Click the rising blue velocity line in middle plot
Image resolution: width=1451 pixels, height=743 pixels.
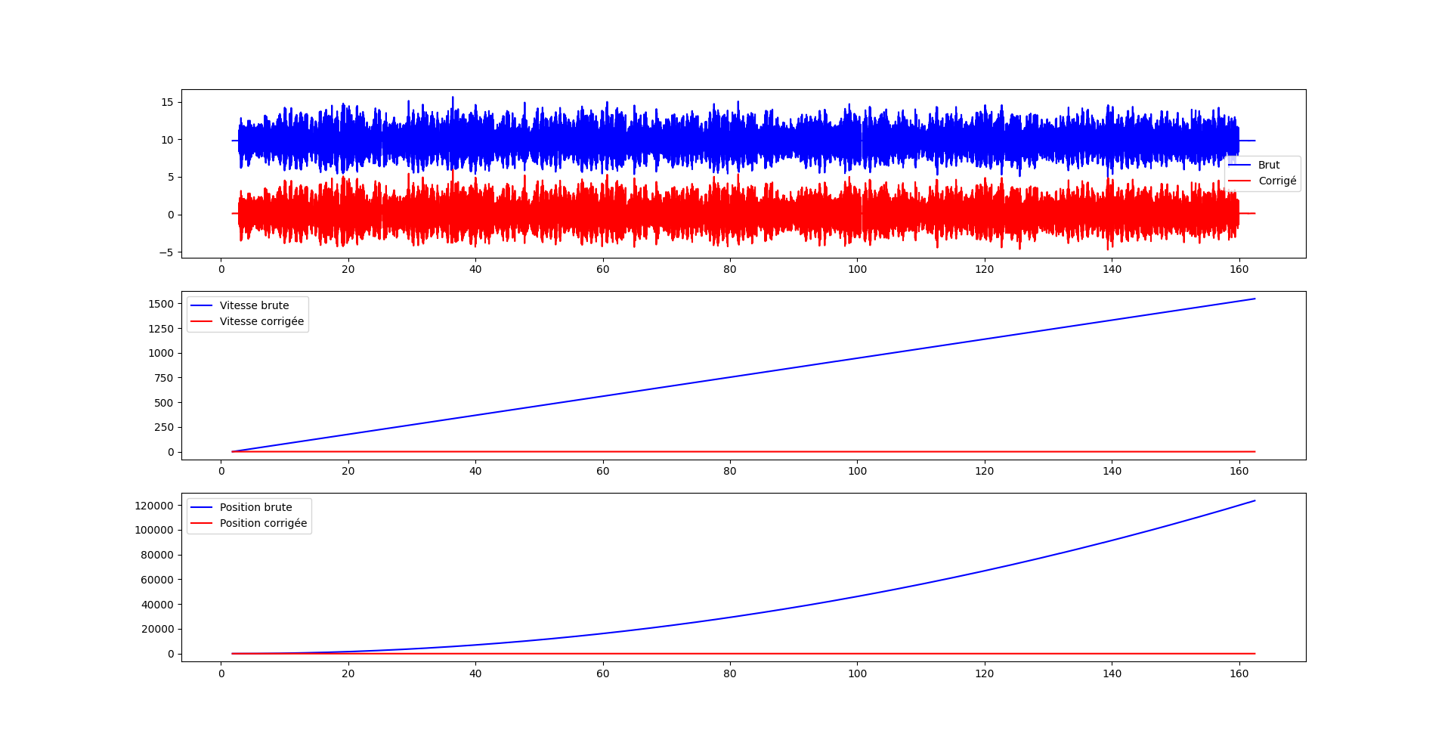pyautogui.click(x=730, y=376)
